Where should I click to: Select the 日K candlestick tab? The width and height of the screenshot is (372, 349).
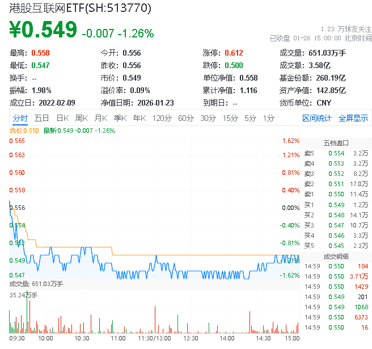[x=62, y=118]
